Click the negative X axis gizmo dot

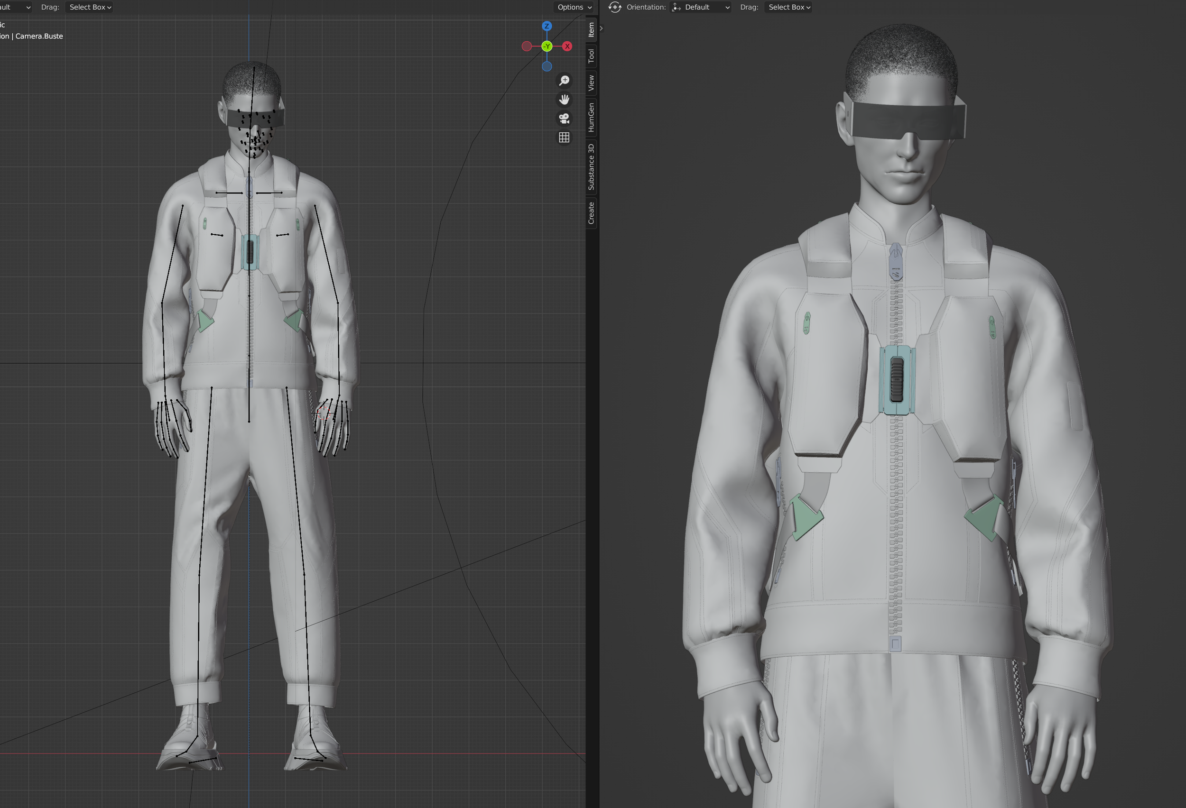(526, 46)
